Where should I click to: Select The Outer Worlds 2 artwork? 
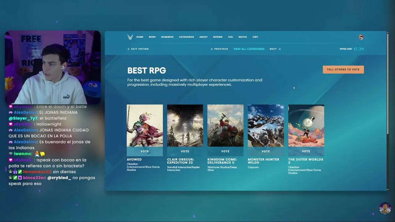pyautogui.click(x=306, y=126)
